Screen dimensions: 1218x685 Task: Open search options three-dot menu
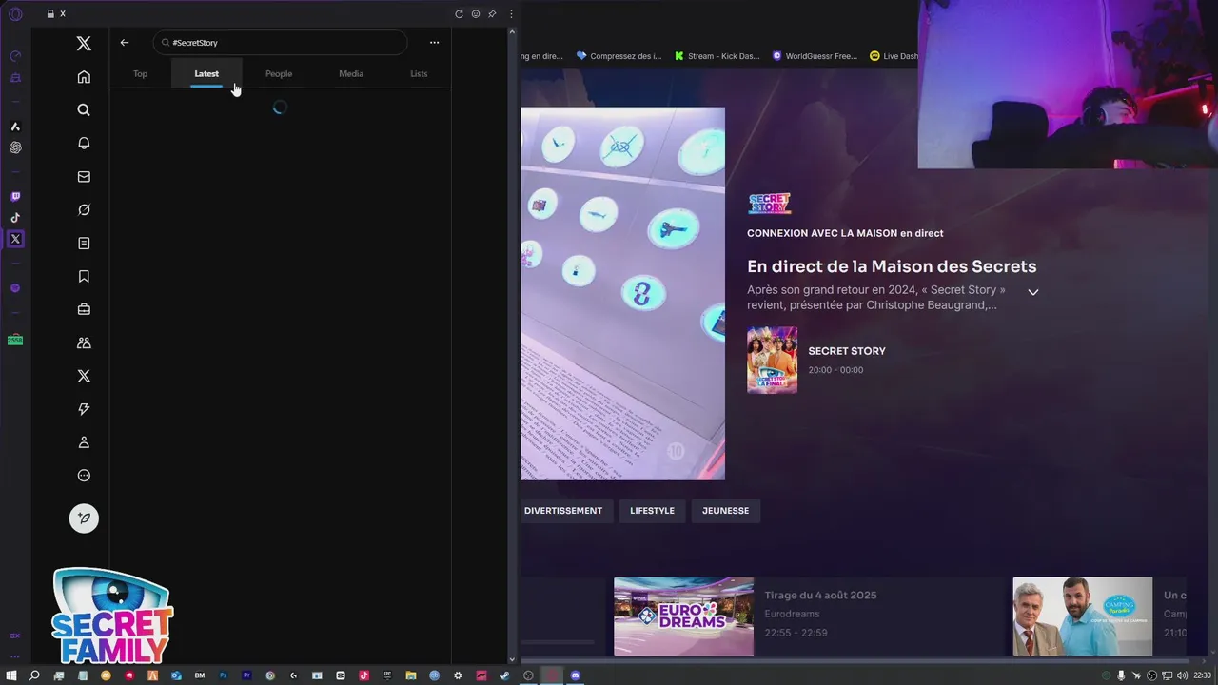(x=434, y=43)
